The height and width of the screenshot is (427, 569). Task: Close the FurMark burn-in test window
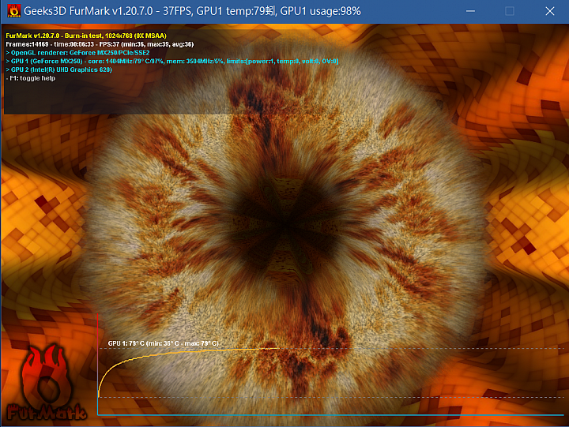coord(549,11)
